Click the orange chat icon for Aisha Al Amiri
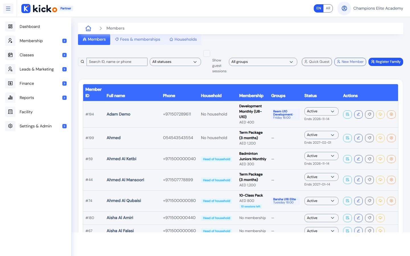Image resolution: width=410 pixels, height=256 pixels. 380,218
